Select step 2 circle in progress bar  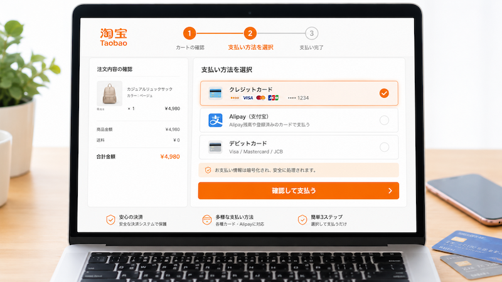pyautogui.click(x=250, y=33)
